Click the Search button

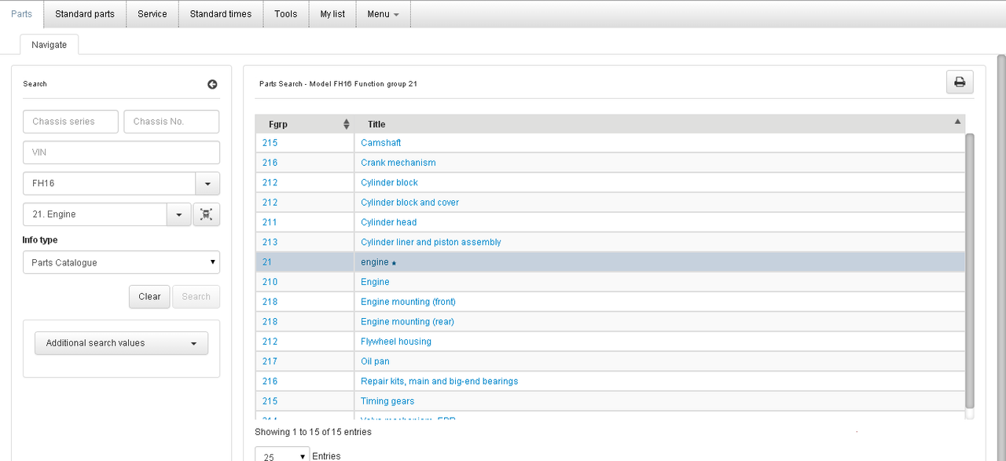[x=196, y=297]
